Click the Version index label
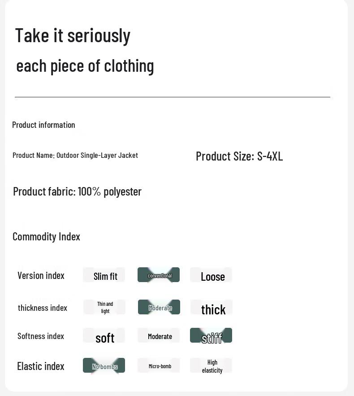Image resolution: width=354 pixels, height=396 pixels. coord(41,275)
